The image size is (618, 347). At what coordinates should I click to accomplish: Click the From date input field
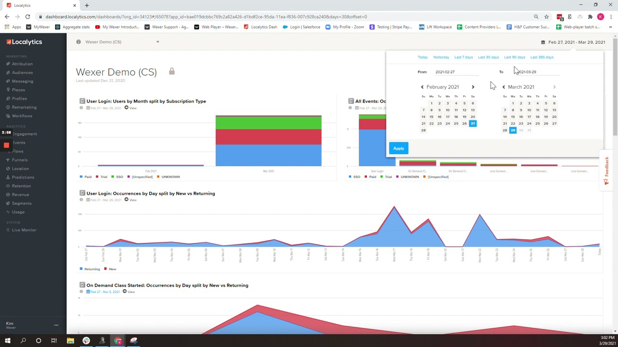pyautogui.click(x=456, y=72)
